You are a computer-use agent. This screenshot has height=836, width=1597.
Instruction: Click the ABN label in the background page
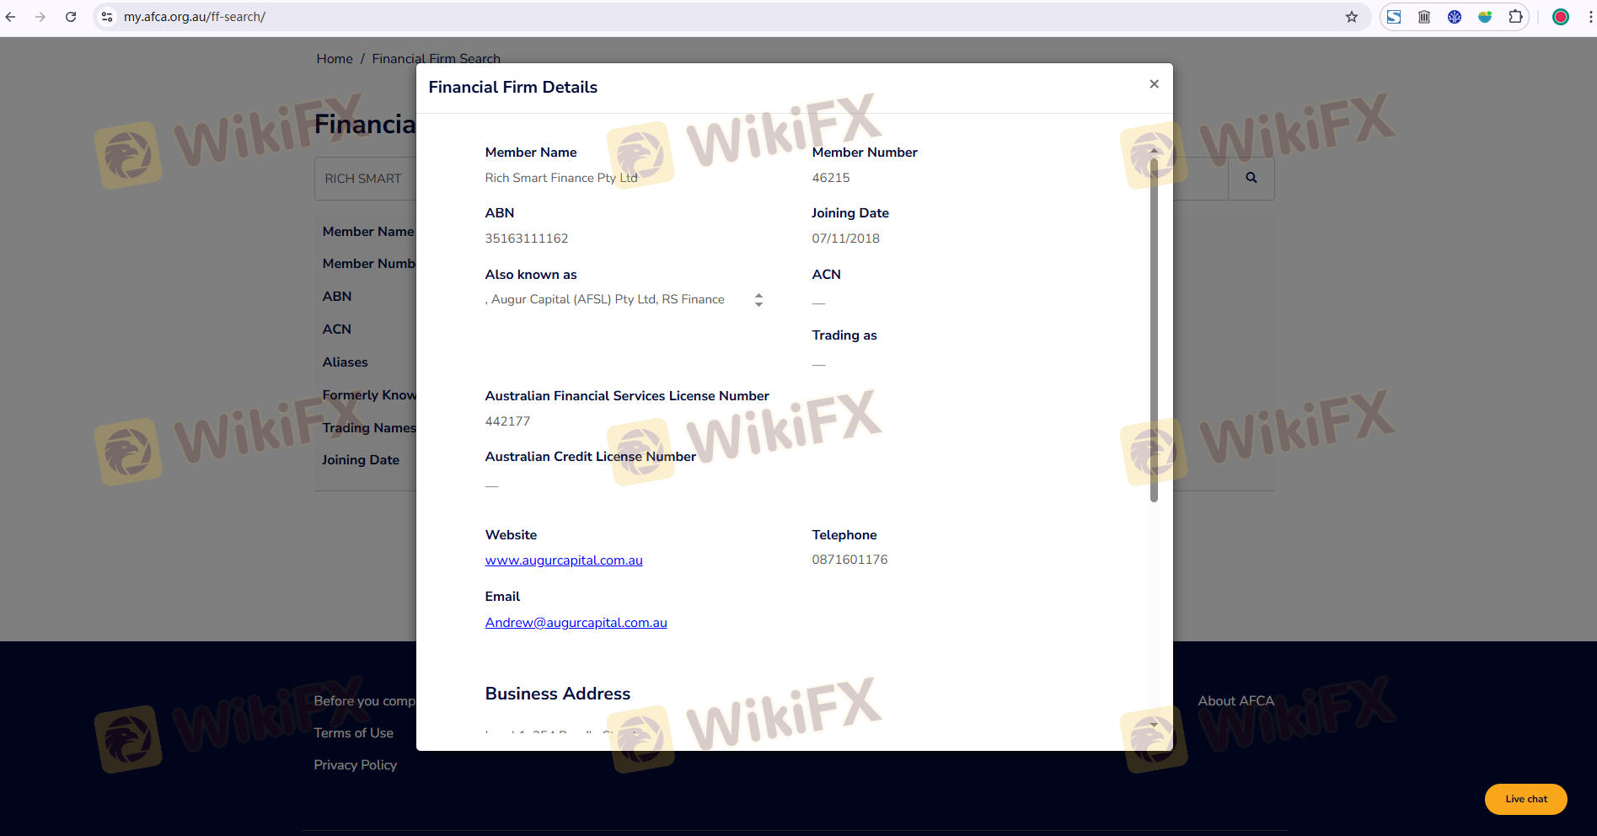coord(337,297)
